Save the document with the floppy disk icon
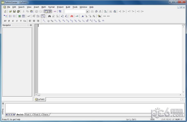 (x=14, y=11)
